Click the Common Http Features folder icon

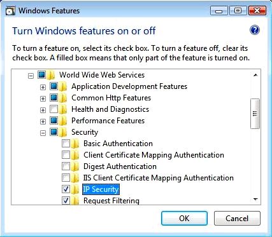point(63,98)
